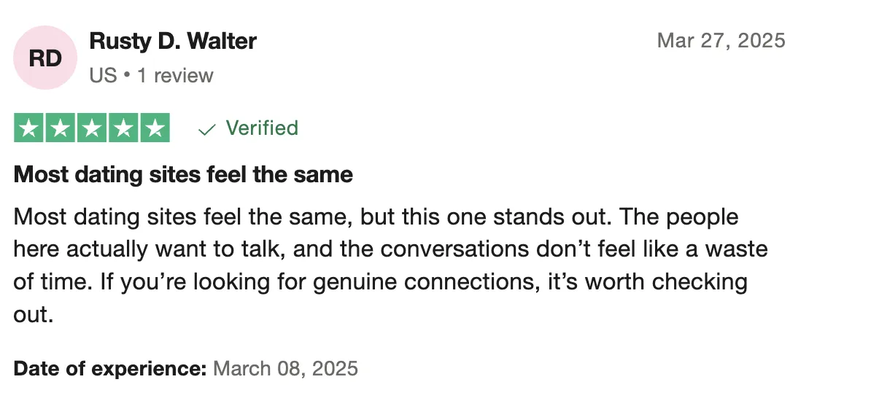Click the '1 review' count text
This screenshot has height=417, width=871.
pyautogui.click(x=175, y=75)
